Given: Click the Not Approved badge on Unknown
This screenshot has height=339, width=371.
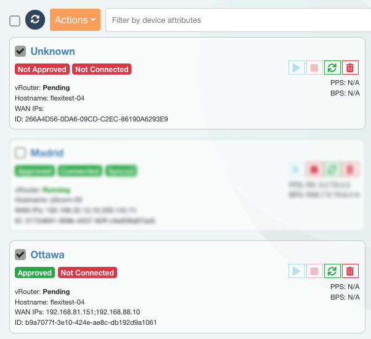Looking at the screenshot, I should (x=42, y=70).
